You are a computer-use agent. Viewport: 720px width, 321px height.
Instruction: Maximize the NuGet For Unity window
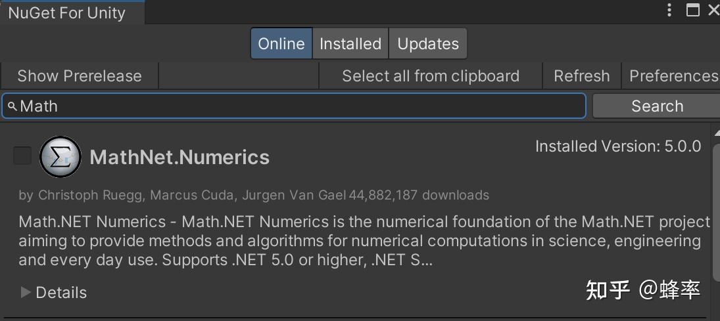pos(692,11)
